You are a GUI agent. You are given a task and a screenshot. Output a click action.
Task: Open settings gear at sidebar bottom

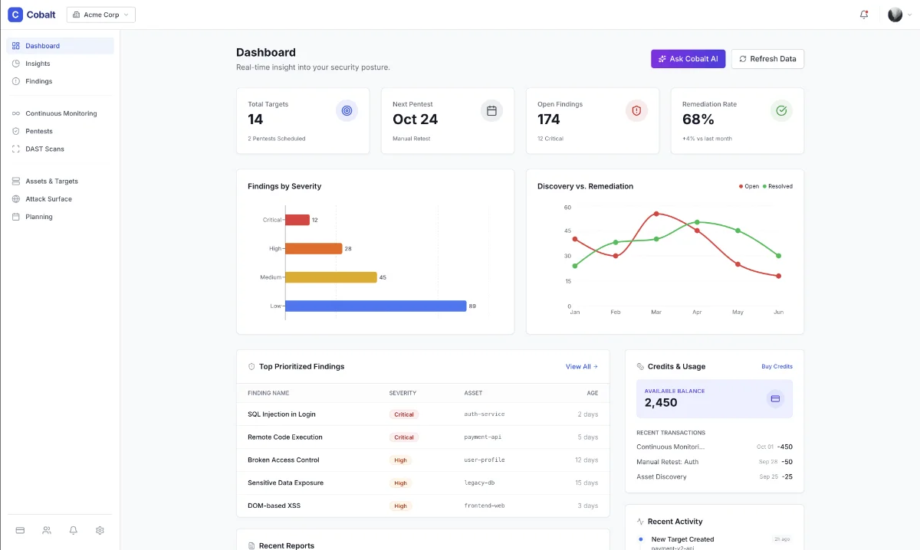coord(100,530)
